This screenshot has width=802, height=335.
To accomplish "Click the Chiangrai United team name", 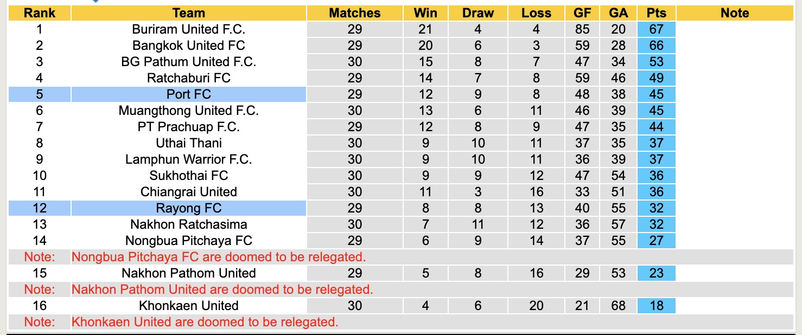I will (188, 192).
